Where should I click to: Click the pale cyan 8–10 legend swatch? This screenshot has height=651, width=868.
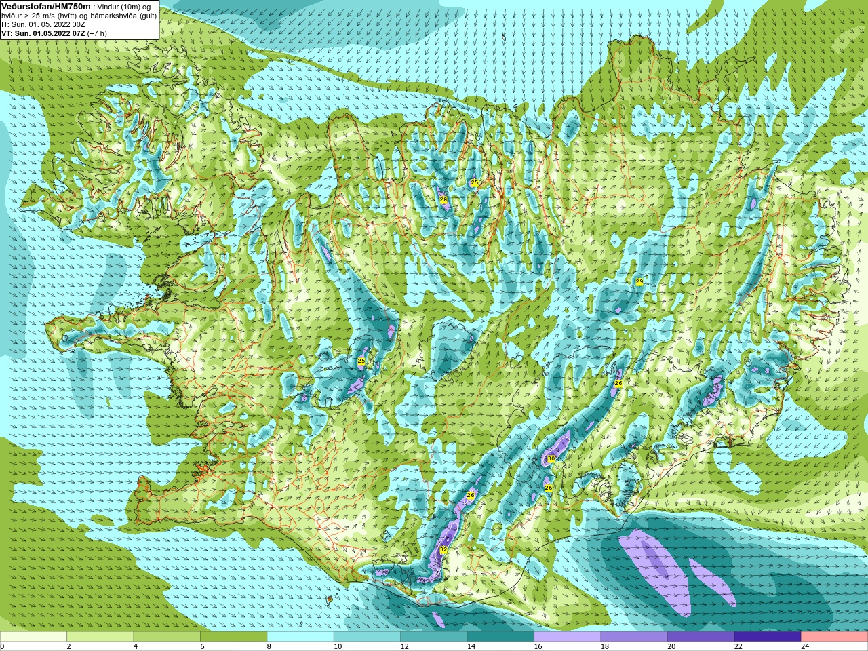point(300,636)
